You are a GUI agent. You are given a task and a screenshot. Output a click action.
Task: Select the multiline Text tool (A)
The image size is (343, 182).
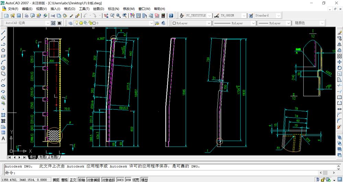point(3,138)
